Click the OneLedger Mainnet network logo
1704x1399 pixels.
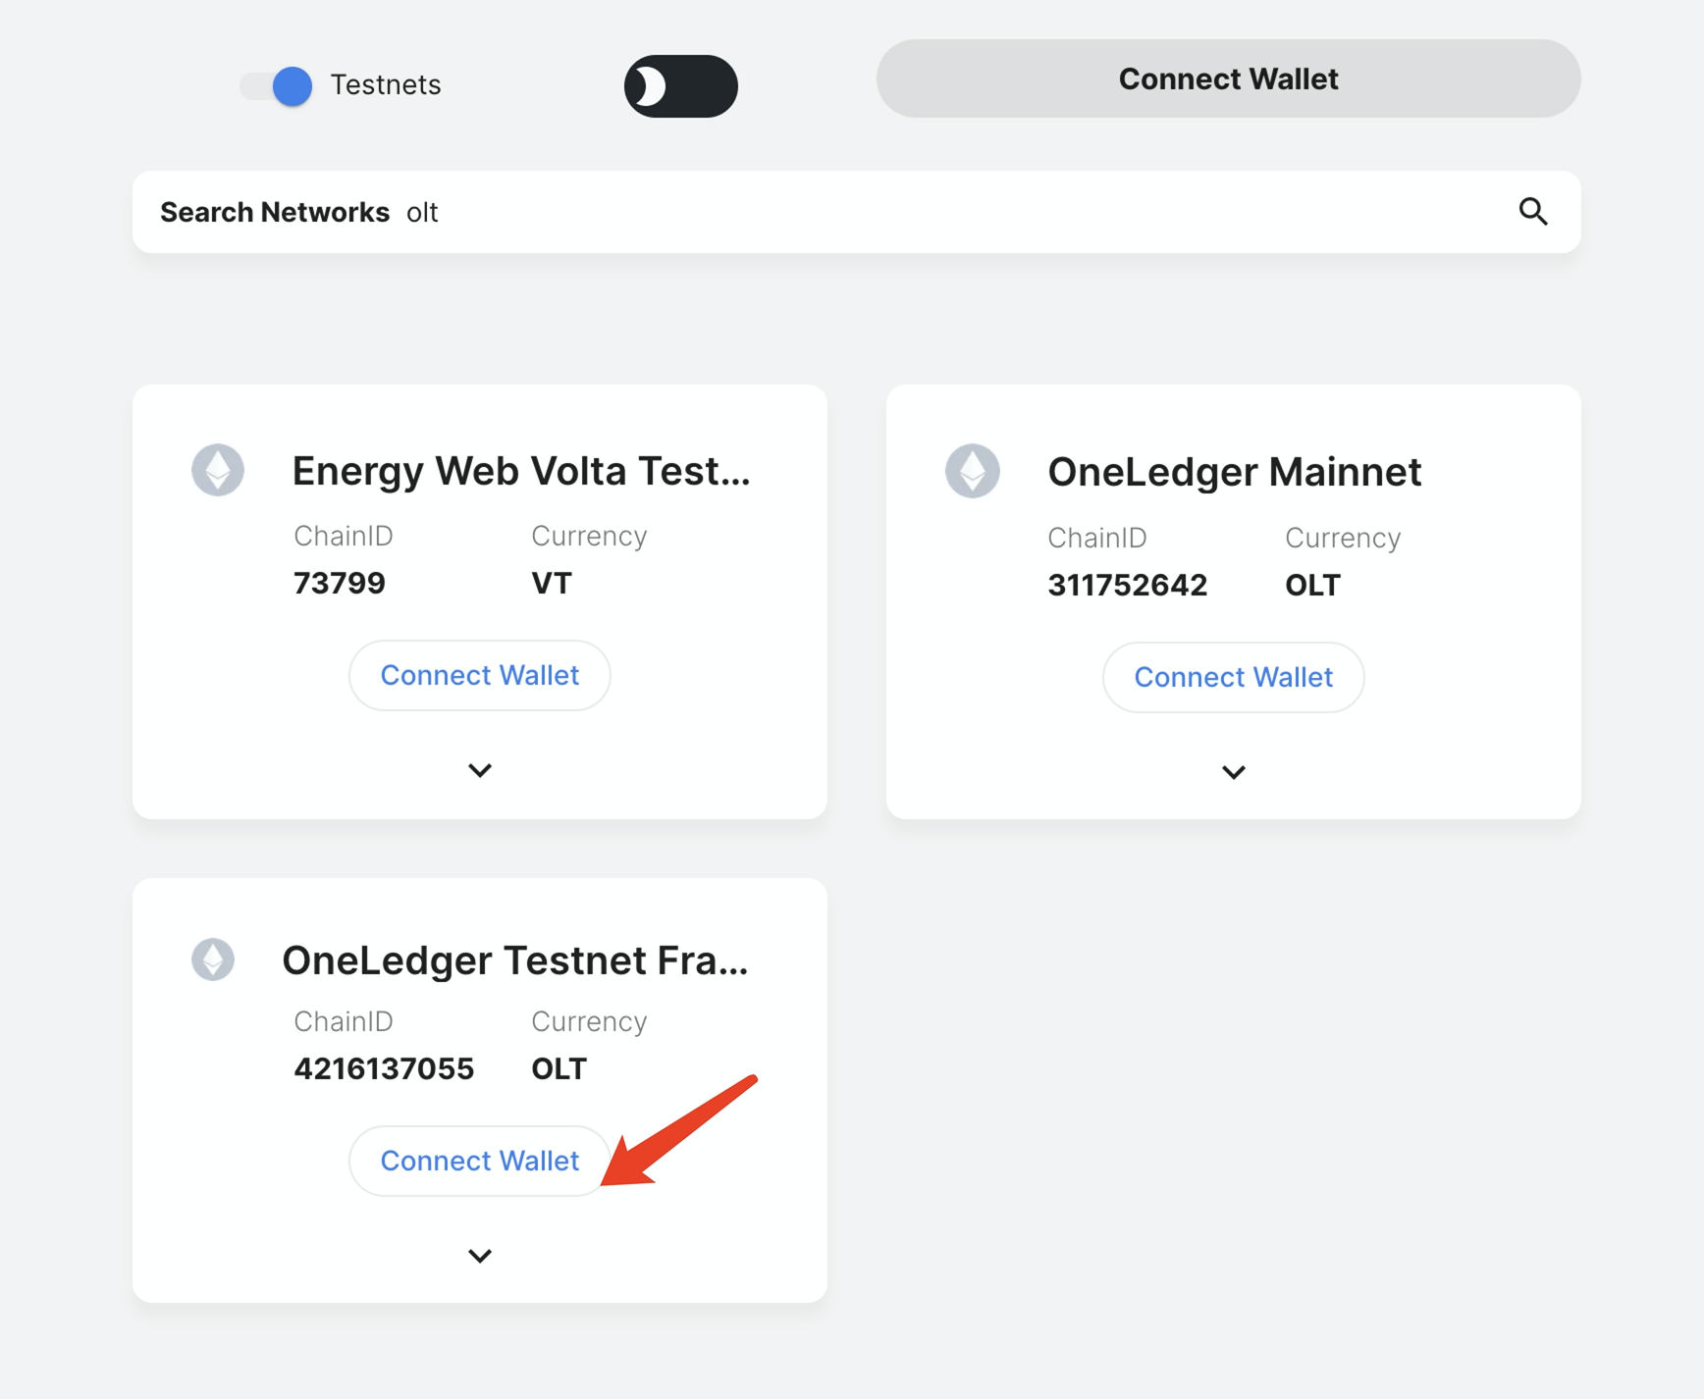coord(972,472)
